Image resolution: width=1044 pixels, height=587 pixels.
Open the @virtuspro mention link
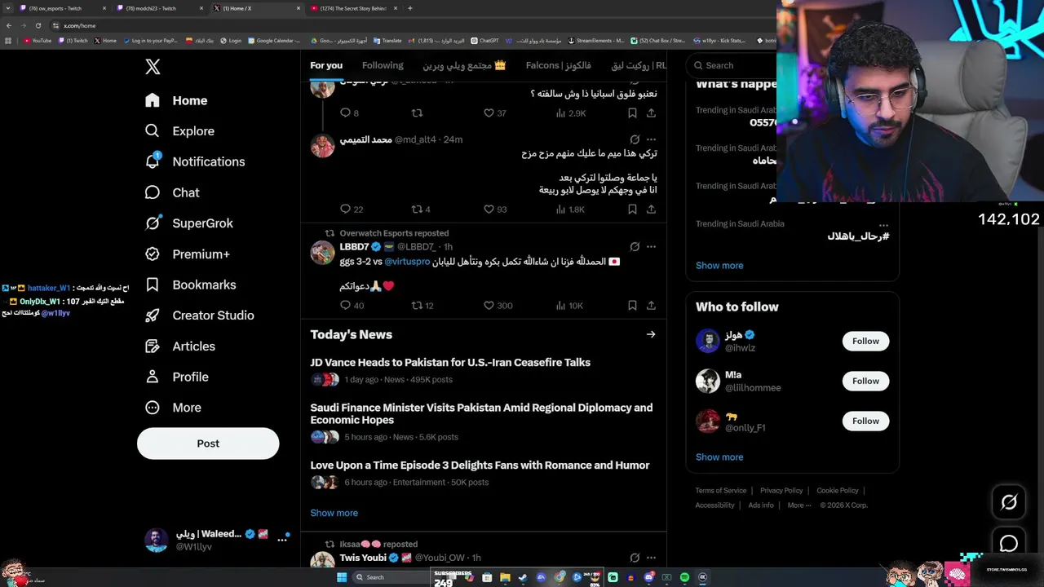tap(407, 262)
